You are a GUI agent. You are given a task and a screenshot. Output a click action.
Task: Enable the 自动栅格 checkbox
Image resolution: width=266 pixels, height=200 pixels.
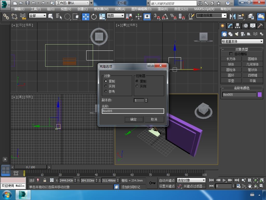tap(231, 54)
